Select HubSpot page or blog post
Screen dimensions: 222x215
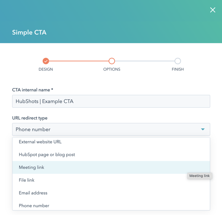point(47,154)
